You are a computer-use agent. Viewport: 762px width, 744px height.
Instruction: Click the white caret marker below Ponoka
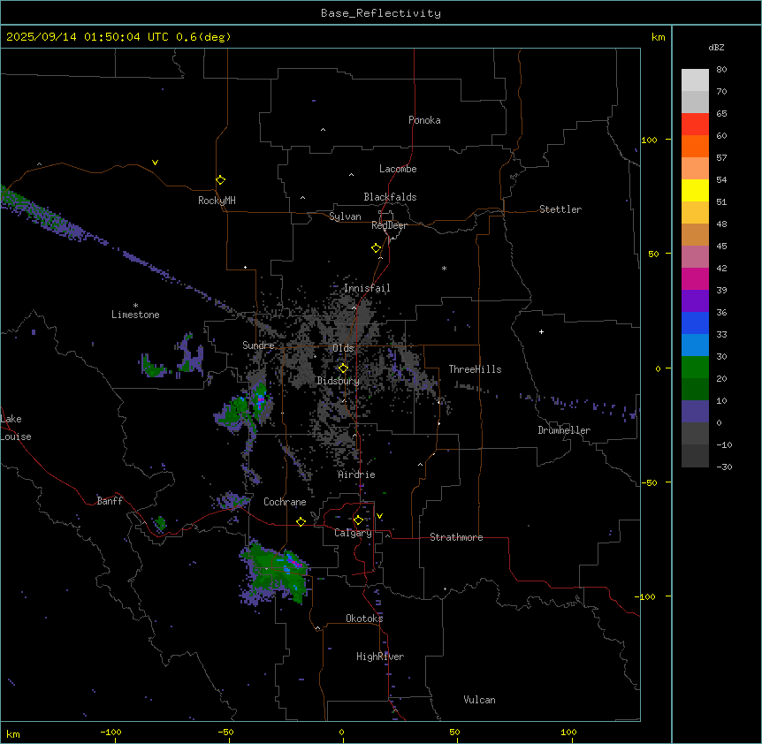pos(324,130)
